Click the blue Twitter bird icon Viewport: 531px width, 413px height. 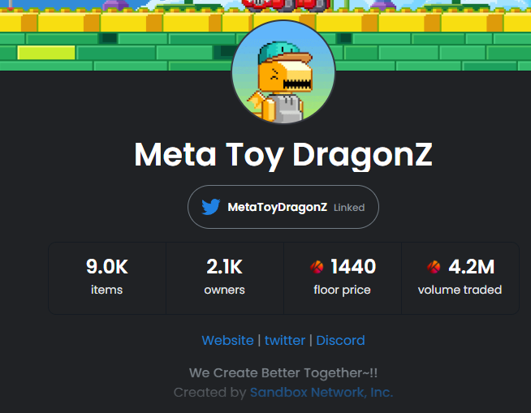[x=210, y=207]
